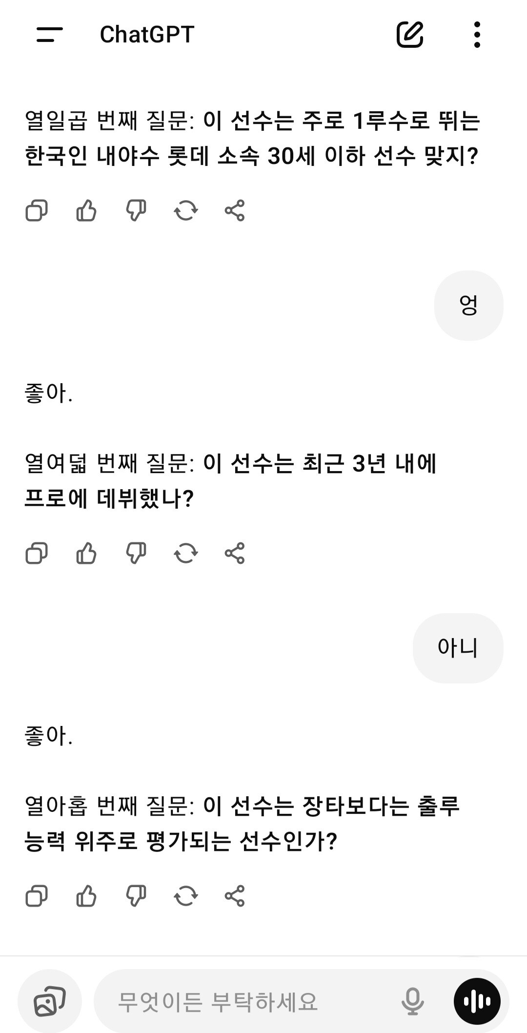Open the sidebar hamburger menu
The width and height of the screenshot is (527, 1033).
49,35
